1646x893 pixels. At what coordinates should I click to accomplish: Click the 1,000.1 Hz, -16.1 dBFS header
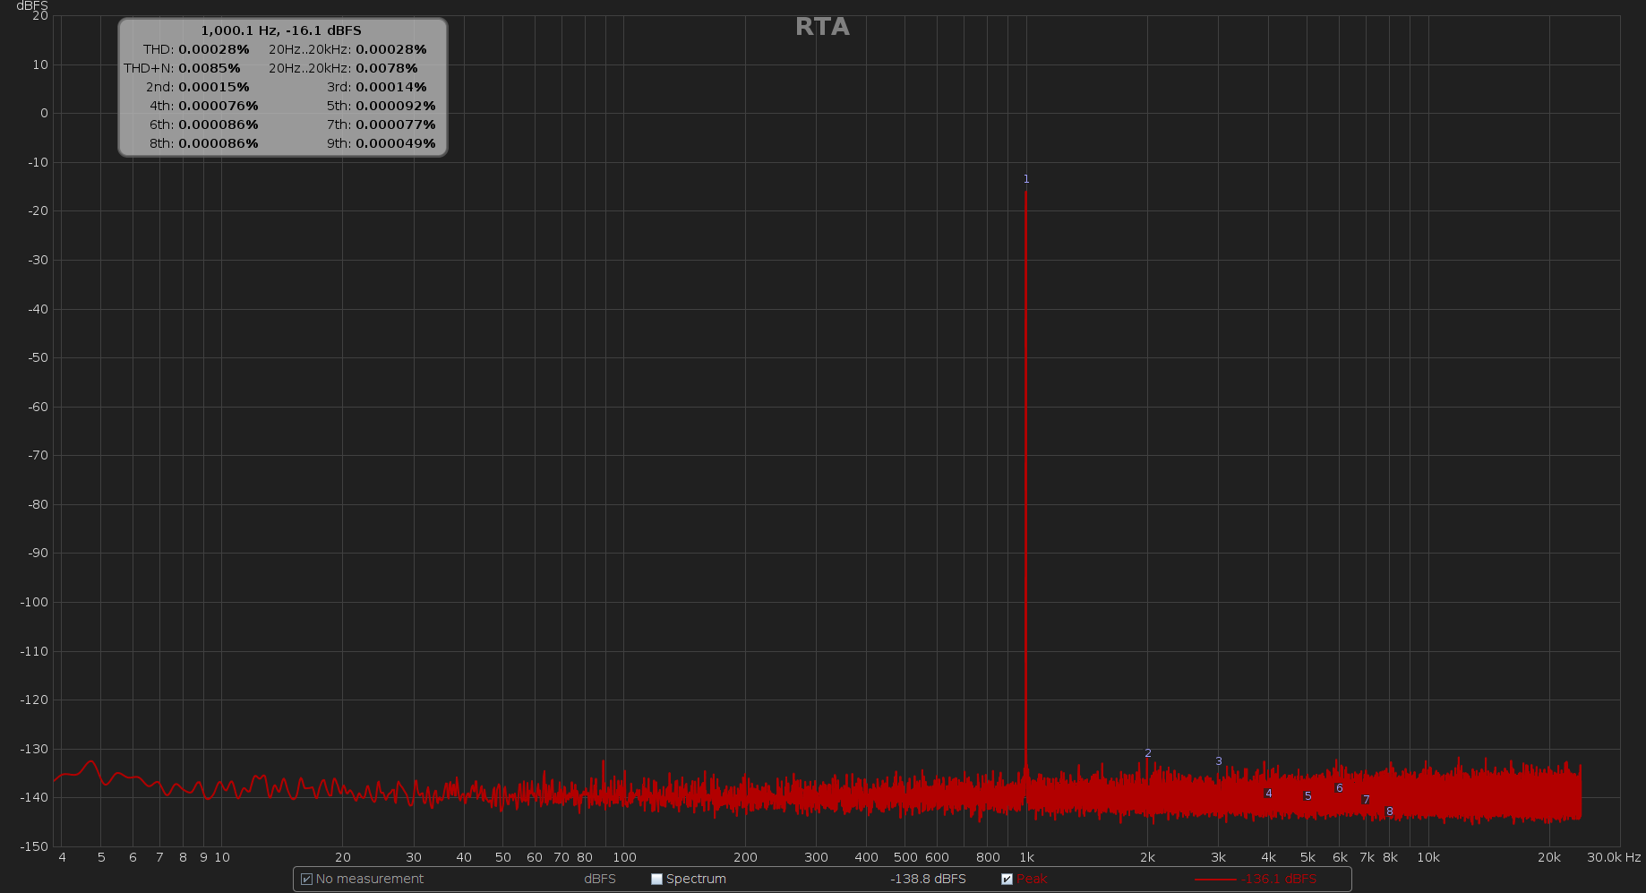point(281,30)
